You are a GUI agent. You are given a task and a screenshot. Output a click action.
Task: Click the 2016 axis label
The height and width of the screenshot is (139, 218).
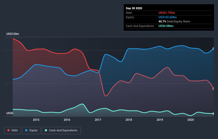tap(67, 120)
